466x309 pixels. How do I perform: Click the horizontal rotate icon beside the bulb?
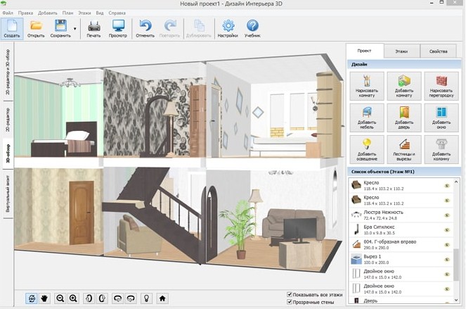pyautogui.click(x=131, y=298)
